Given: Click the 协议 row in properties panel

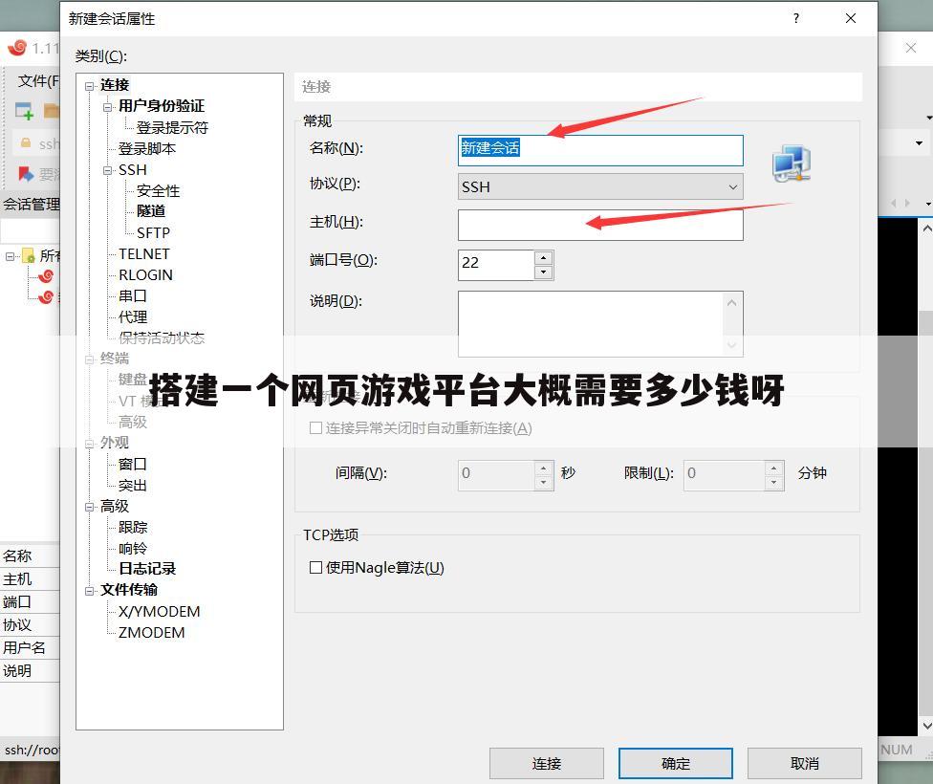Looking at the screenshot, I should [30, 624].
